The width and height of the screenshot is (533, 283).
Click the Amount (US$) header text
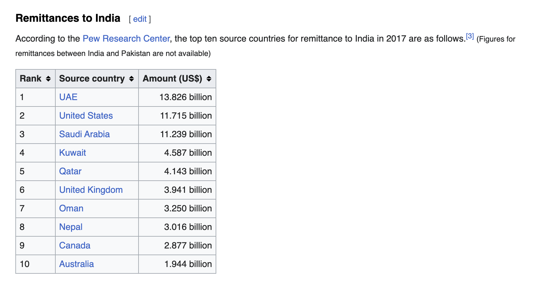[172, 79]
